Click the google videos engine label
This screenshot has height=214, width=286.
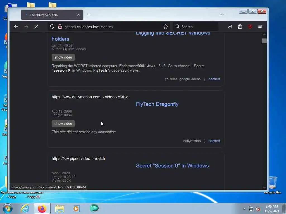[190, 79]
